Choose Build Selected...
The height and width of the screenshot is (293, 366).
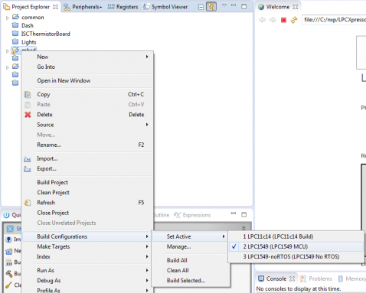point(190,281)
